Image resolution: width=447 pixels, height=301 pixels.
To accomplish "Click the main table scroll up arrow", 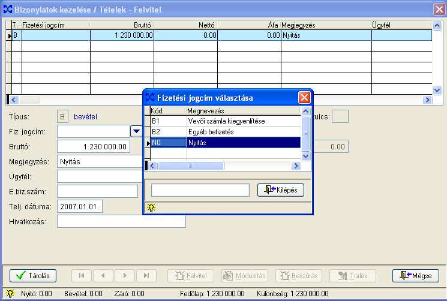I will (x=437, y=25).
